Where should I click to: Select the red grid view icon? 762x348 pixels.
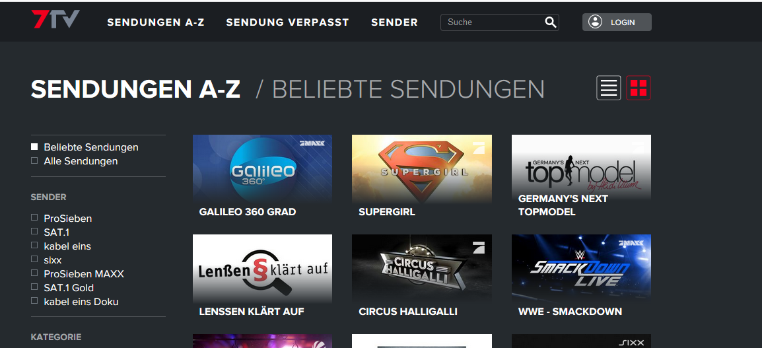638,88
